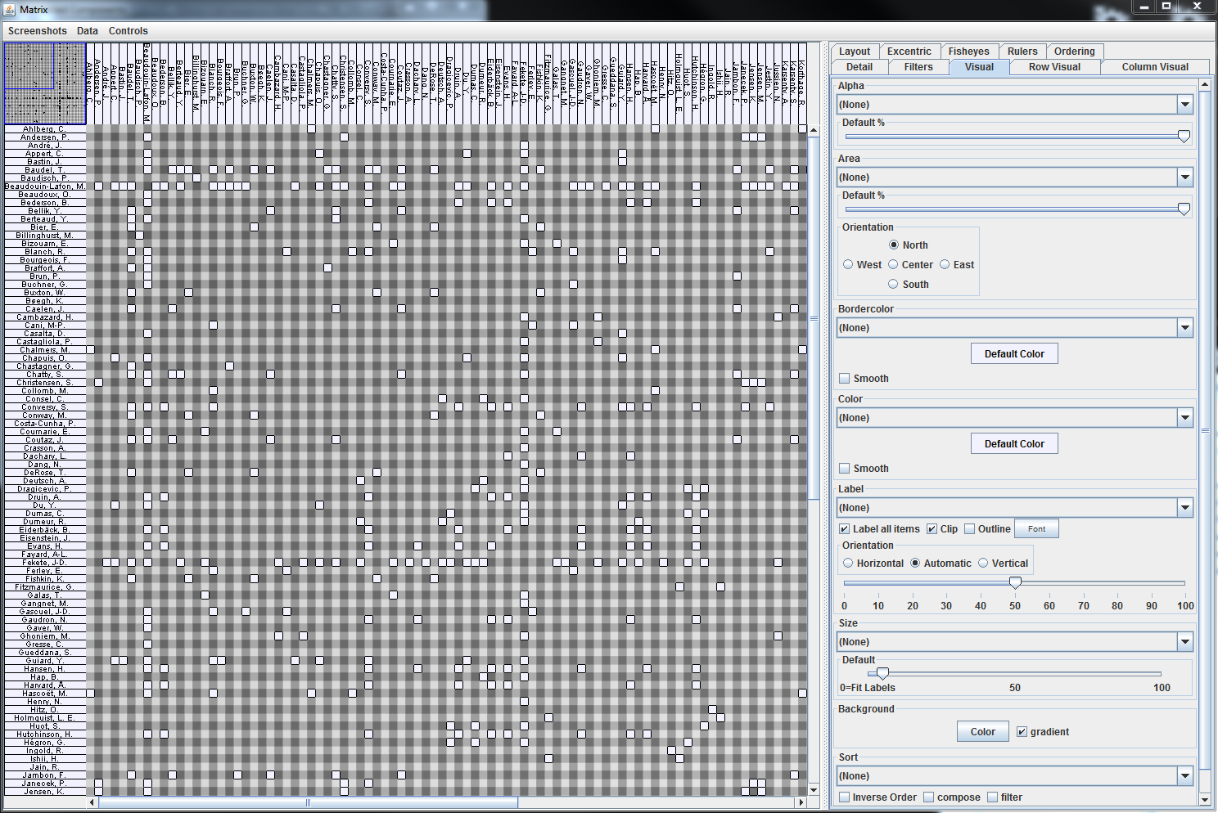Click the matrix vertical scrollbar up arrow
The width and height of the screenshot is (1218, 813).
[813, 130]
